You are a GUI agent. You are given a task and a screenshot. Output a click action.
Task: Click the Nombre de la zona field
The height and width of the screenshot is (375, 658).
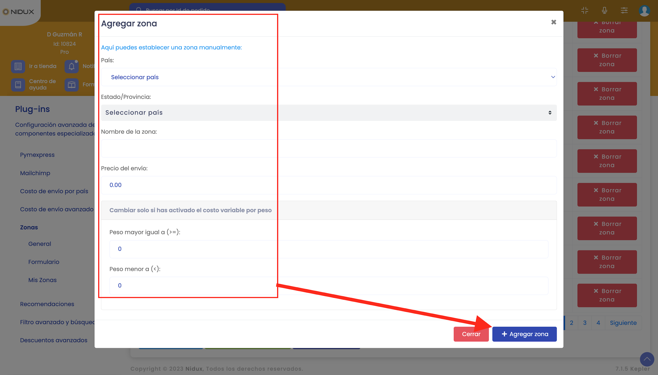tap(329, 149)
